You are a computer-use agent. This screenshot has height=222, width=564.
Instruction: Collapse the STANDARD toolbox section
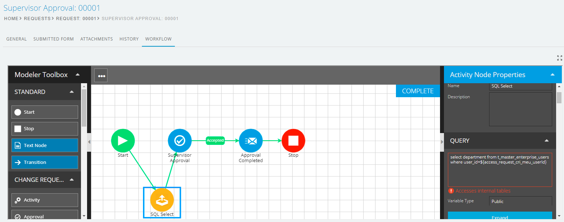72,92
